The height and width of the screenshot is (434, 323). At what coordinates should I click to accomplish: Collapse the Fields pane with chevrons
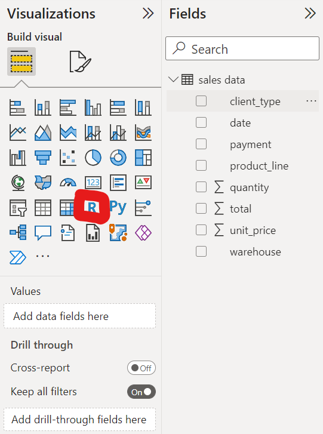point(310,13)
